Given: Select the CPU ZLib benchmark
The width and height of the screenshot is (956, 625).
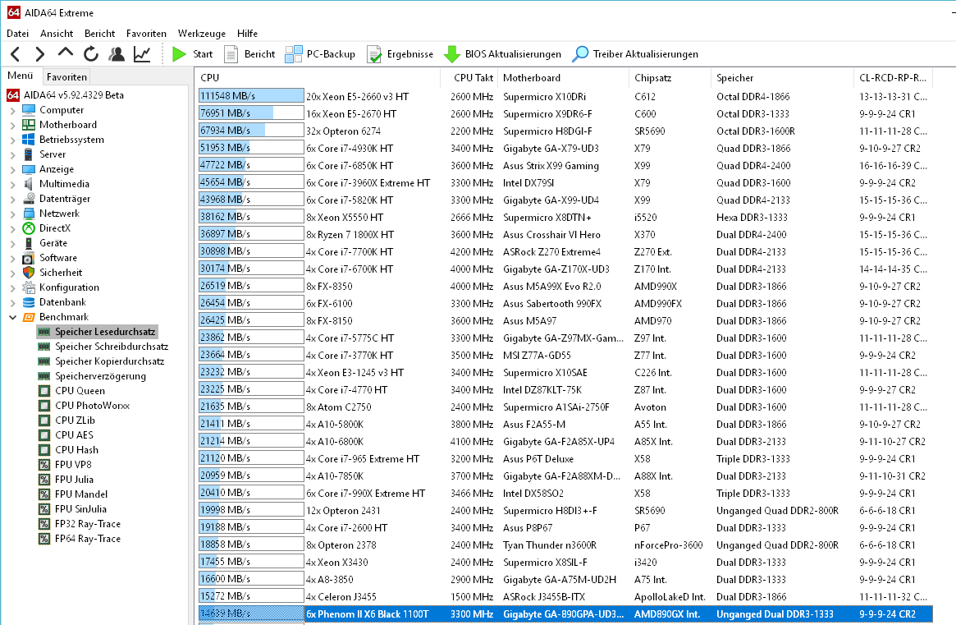Looking at the screenshot, I should [x=66, y=420].
